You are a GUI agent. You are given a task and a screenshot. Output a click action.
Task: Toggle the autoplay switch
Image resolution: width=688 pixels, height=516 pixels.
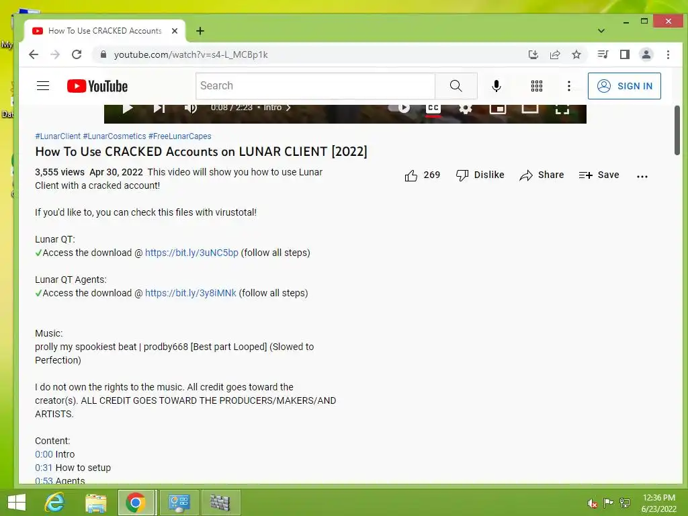tap(399, 107)
